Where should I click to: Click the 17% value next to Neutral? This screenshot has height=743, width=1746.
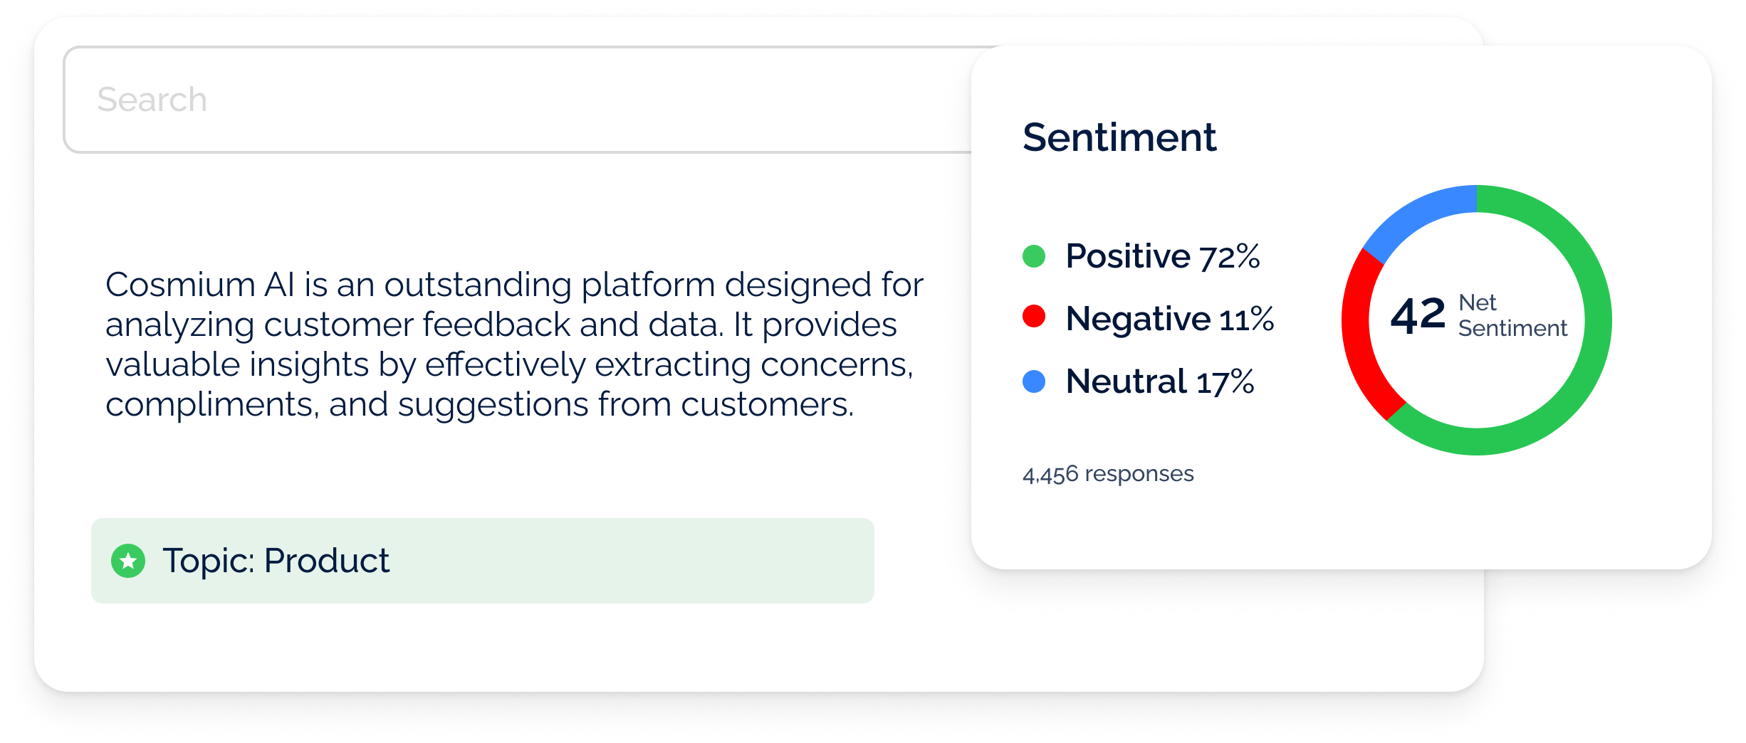click(x=1225, y=382)
